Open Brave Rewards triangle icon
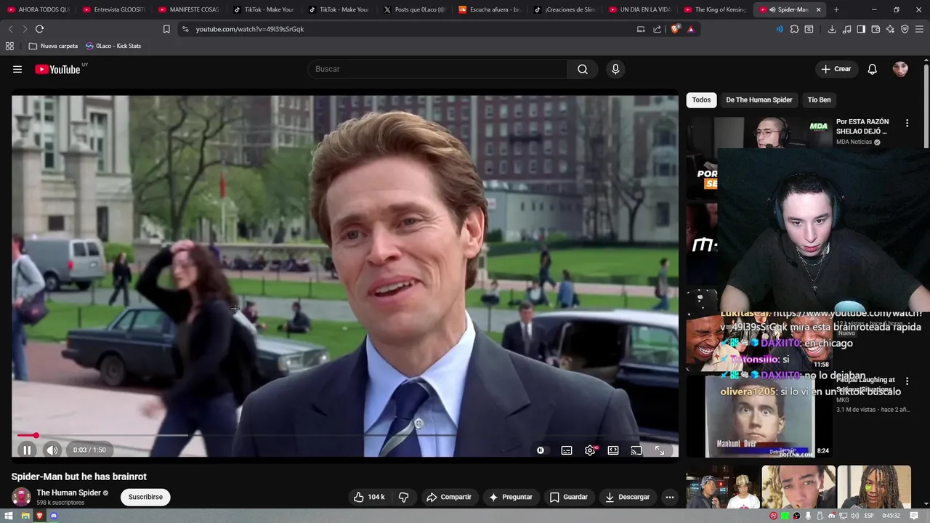This screenshot has width=930, height=523. coord(690,29)
